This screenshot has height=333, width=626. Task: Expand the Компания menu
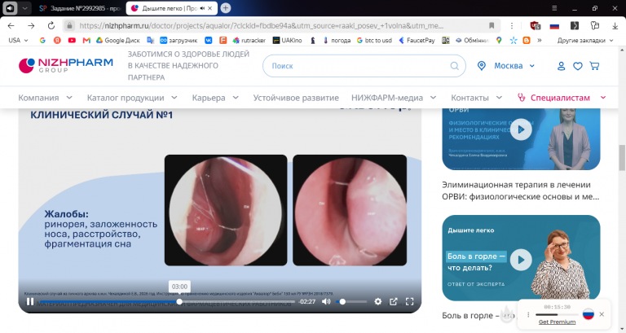(45, 98)
